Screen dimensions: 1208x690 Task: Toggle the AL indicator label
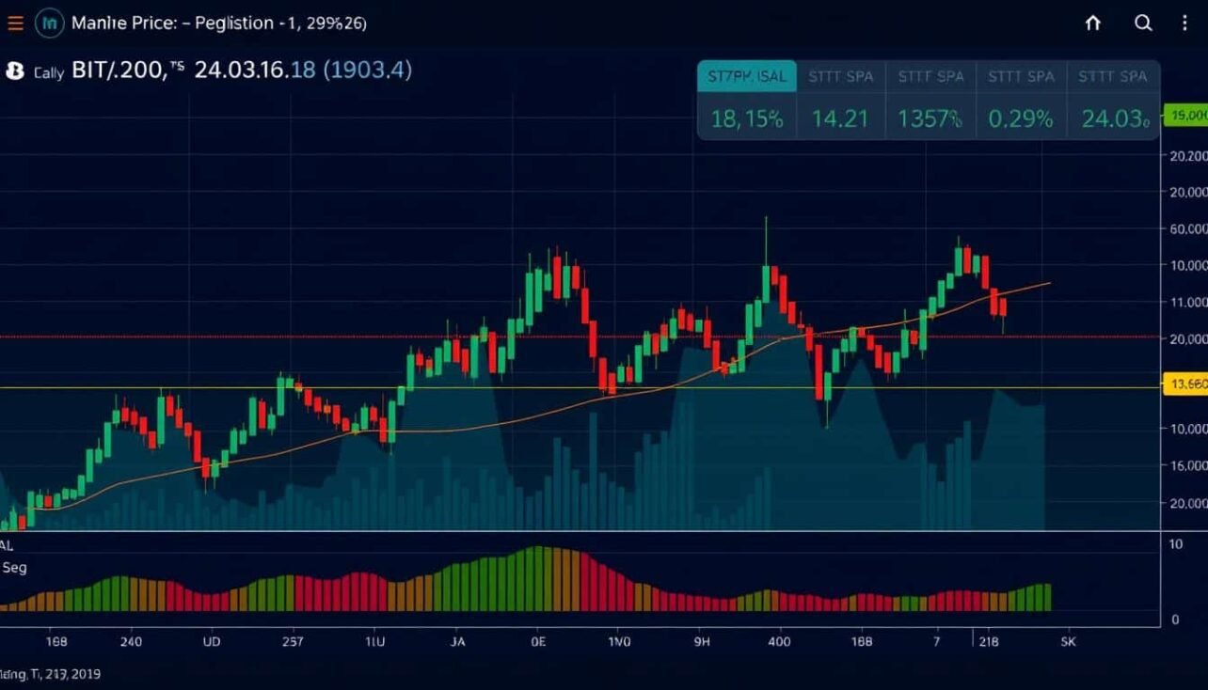tap(8, 546)
